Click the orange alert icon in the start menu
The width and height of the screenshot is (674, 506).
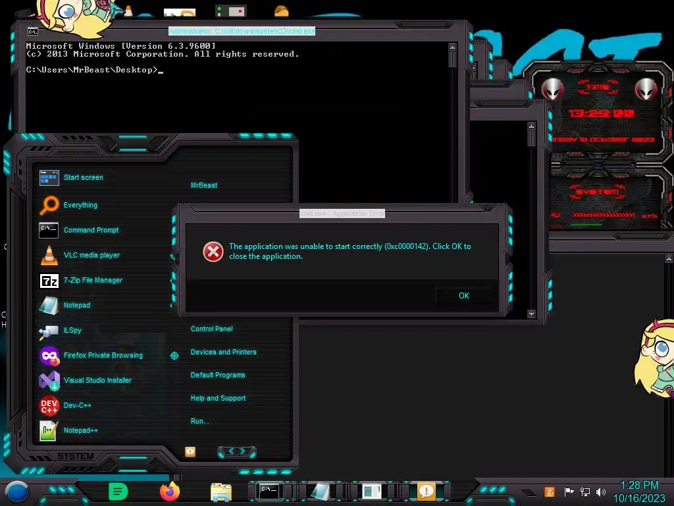tap(190, 451)
